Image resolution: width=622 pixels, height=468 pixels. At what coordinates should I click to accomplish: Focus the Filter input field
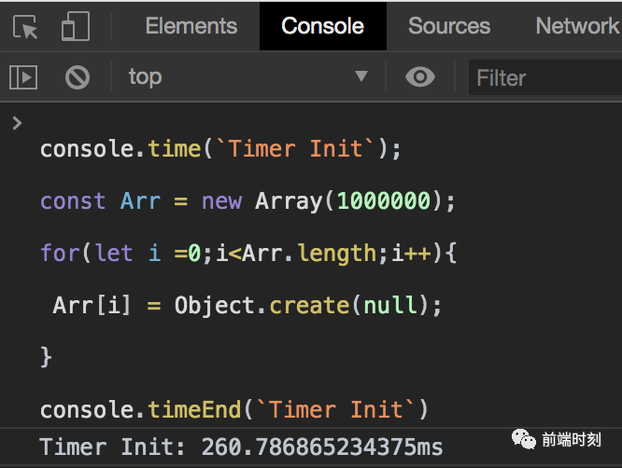point(545,77)
